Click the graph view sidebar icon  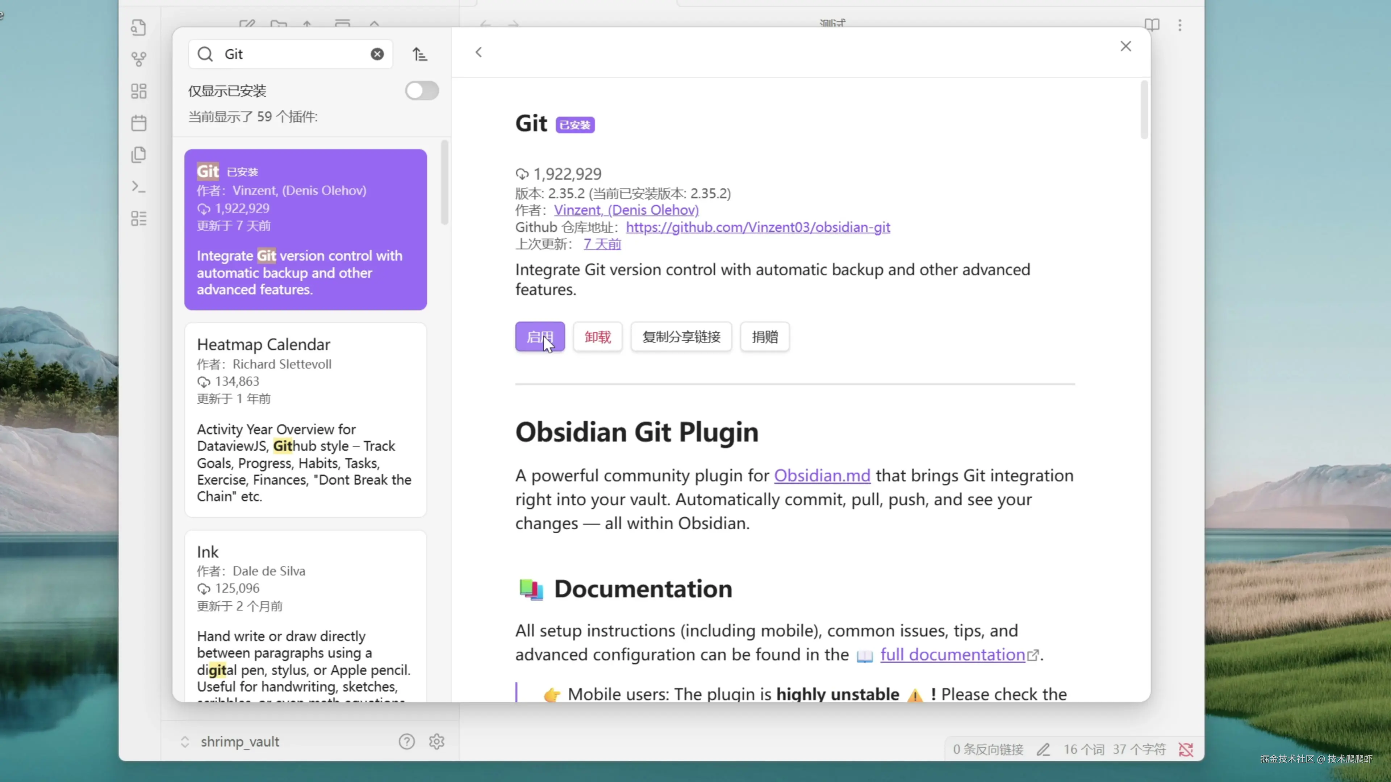[x=139, y=59]
